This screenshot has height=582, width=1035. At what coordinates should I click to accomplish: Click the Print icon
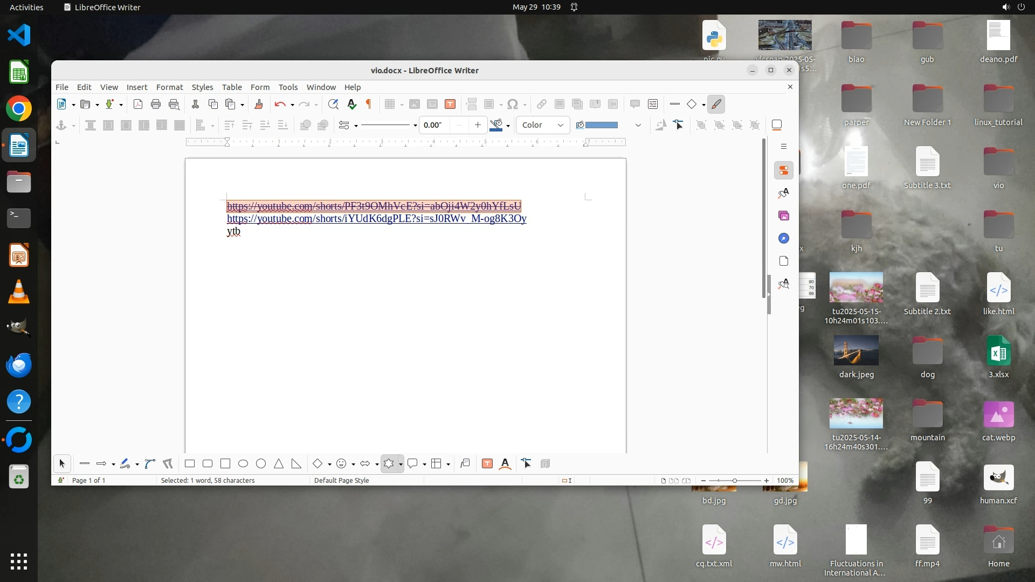click(156, 104)
